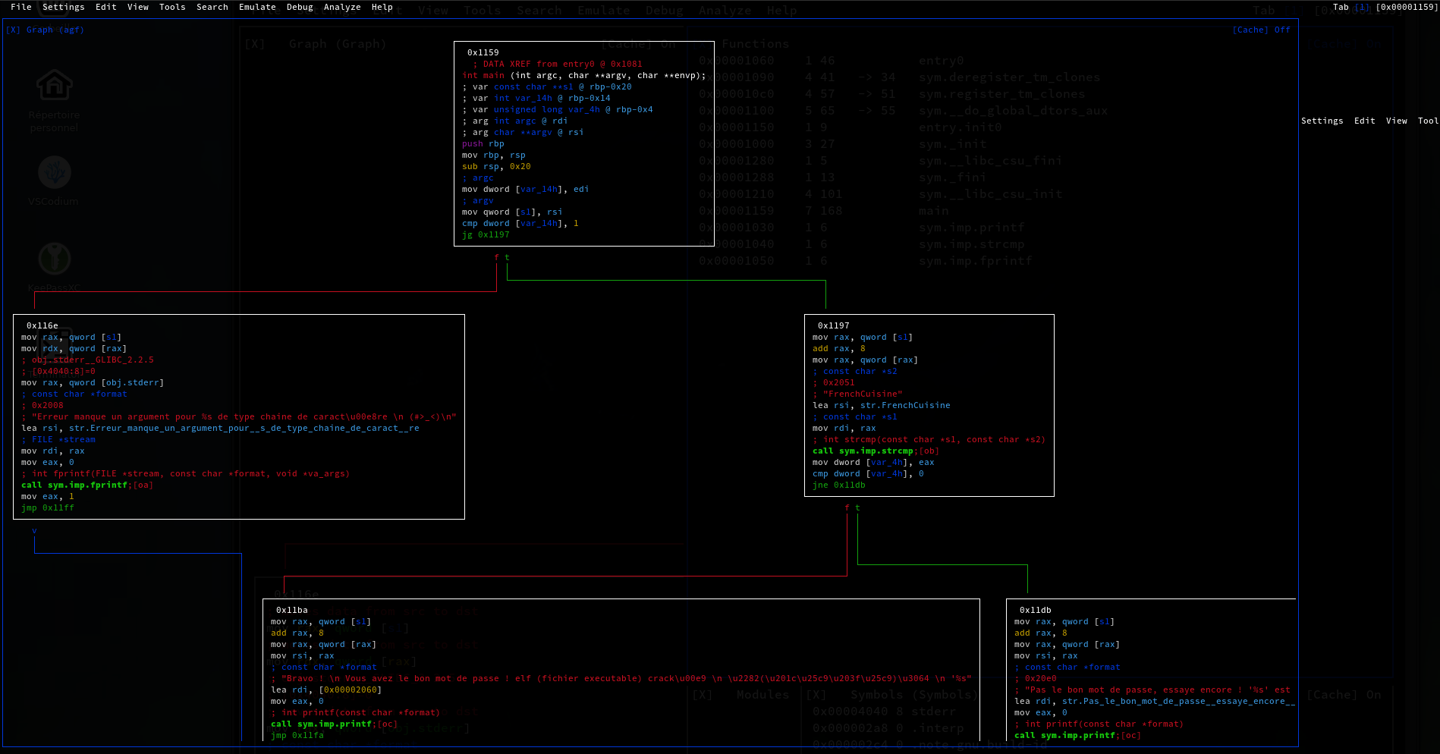Click the 'Pas le bon mot de passe' string comment
1440x754 pixels.
[1152, 690]
